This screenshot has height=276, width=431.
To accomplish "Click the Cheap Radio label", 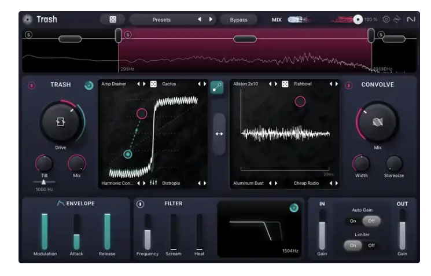I will coord(306,183).
